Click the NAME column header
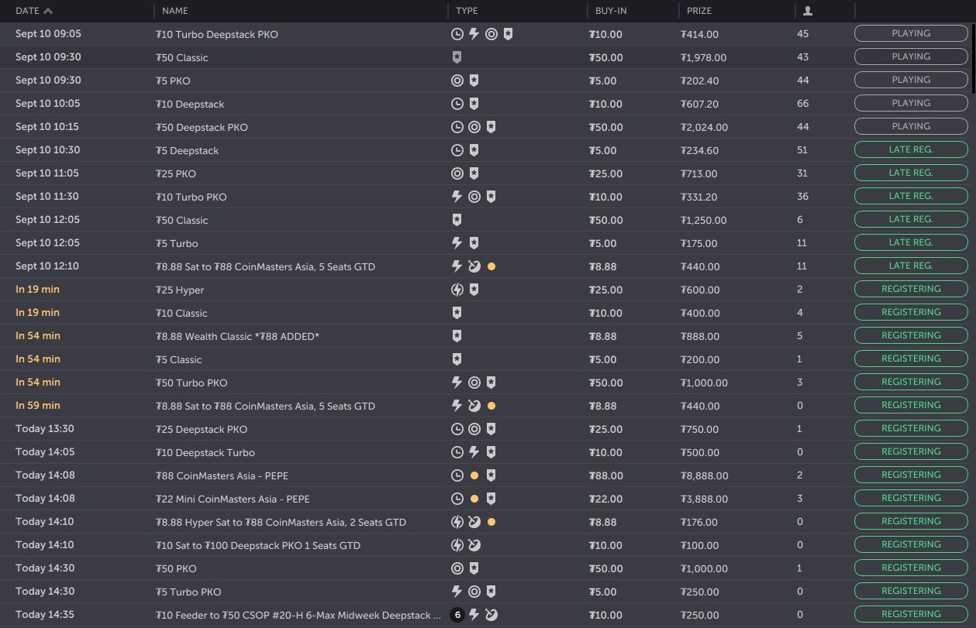Screen dimensions: 976x628 tap(175, 11)
